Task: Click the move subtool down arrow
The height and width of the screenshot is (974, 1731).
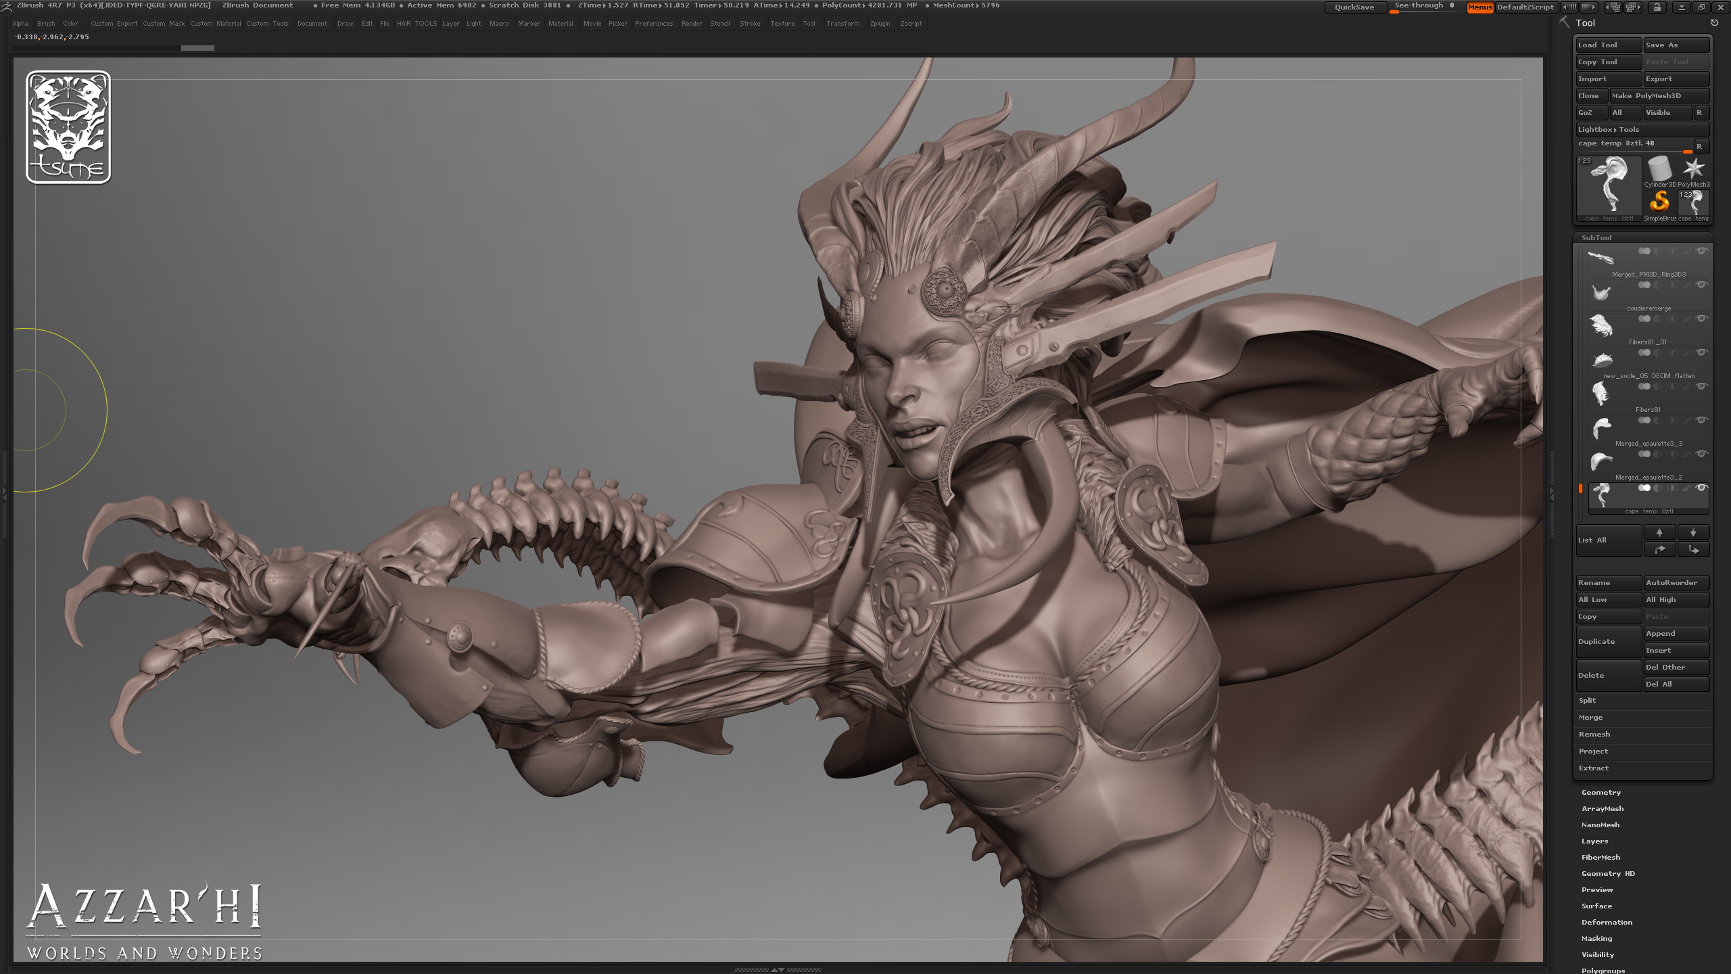Action: click(1693, 532)
